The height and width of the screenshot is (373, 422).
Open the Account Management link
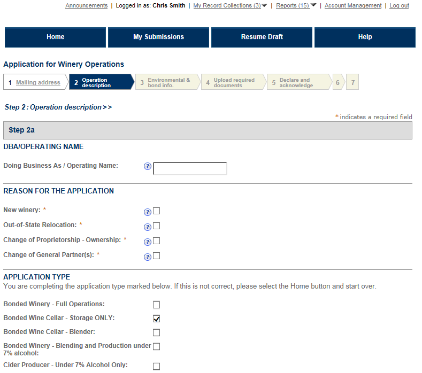pyautogui.click(x=353, y=6)
